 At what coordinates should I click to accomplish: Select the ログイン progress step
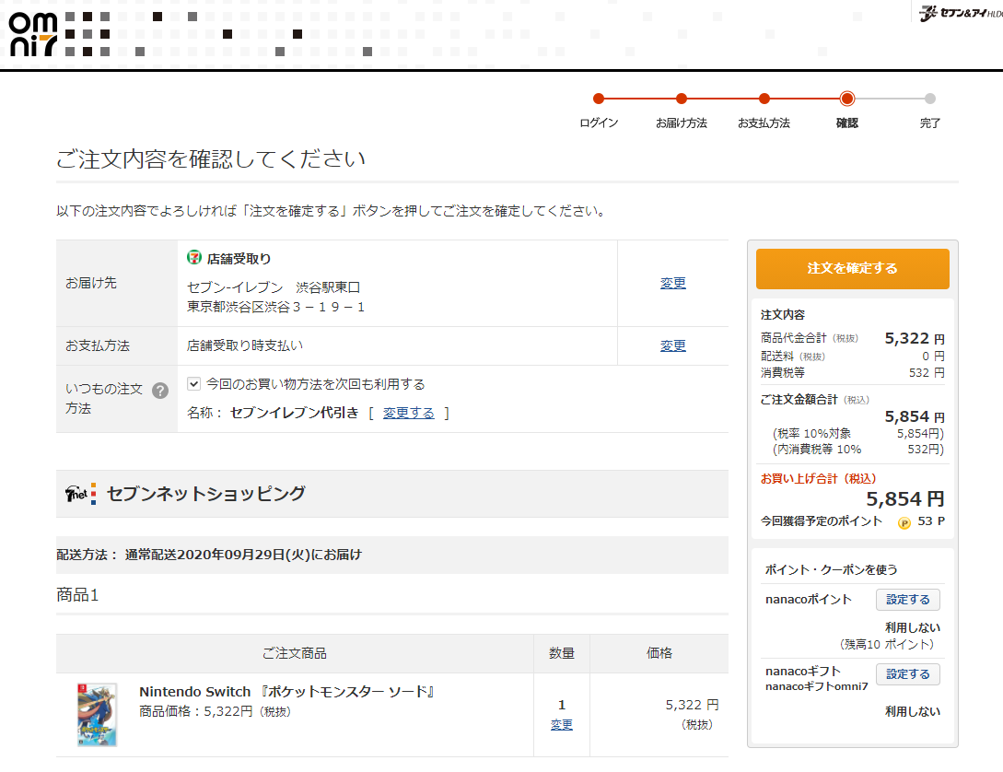coord(599,99)
